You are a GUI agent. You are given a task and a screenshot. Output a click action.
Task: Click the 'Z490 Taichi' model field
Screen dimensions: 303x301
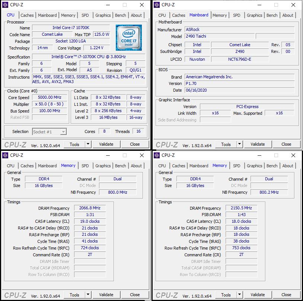220,36
